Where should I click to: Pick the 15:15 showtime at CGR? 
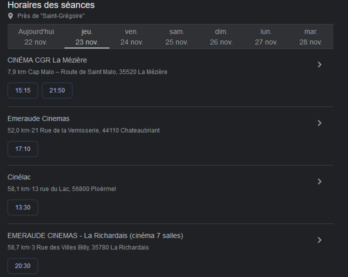pos(23,90)
